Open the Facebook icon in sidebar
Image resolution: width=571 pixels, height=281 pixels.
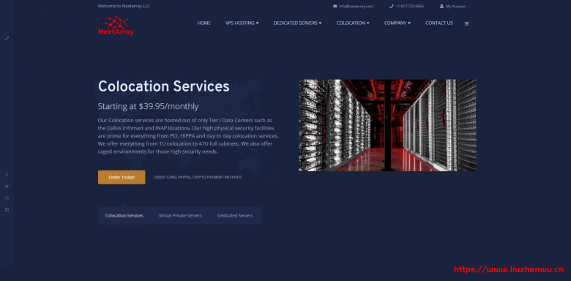point(7,175)
